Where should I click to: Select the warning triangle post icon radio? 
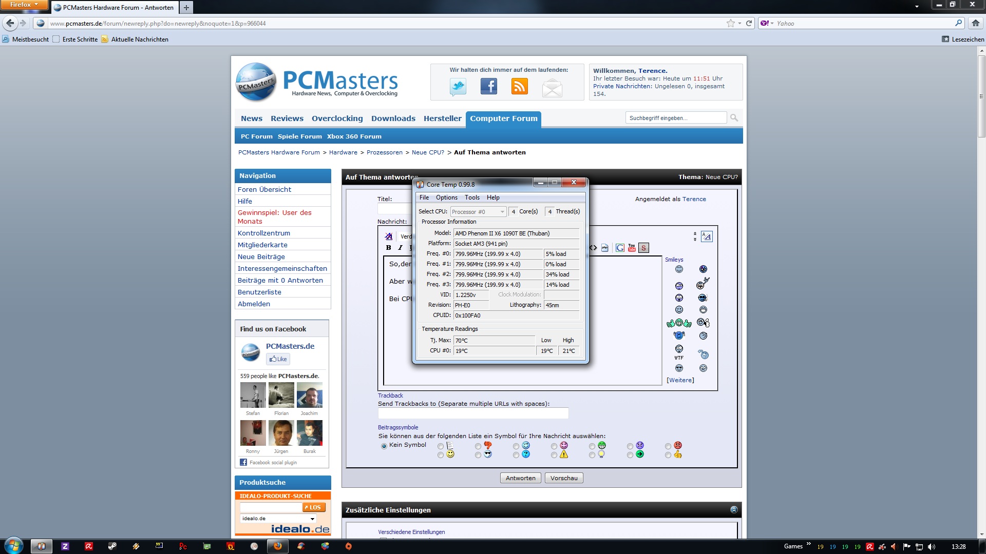554,455
